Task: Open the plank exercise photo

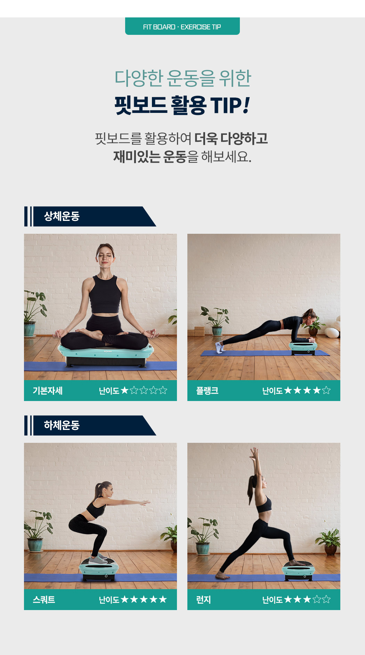Action: 264,307
